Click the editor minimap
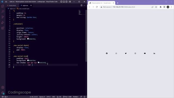 (x=82, y=12)
